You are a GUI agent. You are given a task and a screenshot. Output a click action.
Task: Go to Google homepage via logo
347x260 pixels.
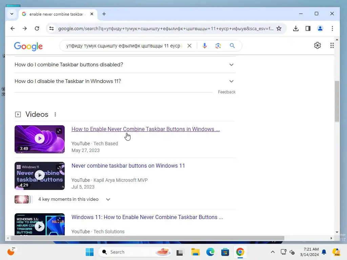coord(28,46)
